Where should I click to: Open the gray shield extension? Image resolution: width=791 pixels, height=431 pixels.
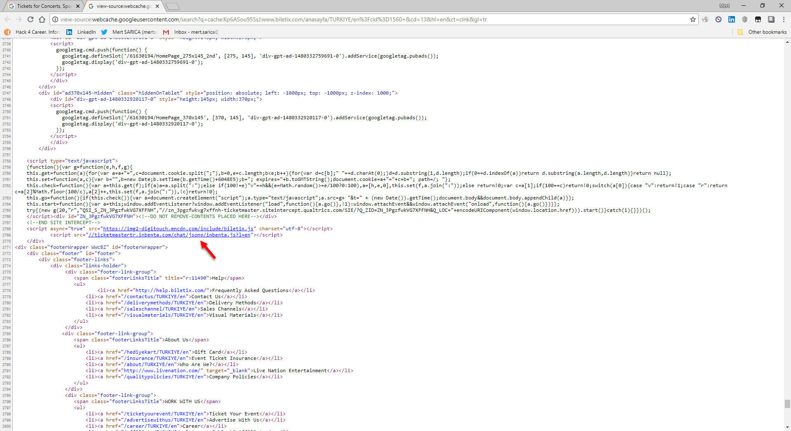[x=744, y=19]
